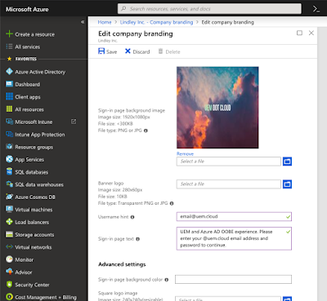327x301 pixels.
Task: Click the Banner logo Select a file field
Action: coord(229,184)
